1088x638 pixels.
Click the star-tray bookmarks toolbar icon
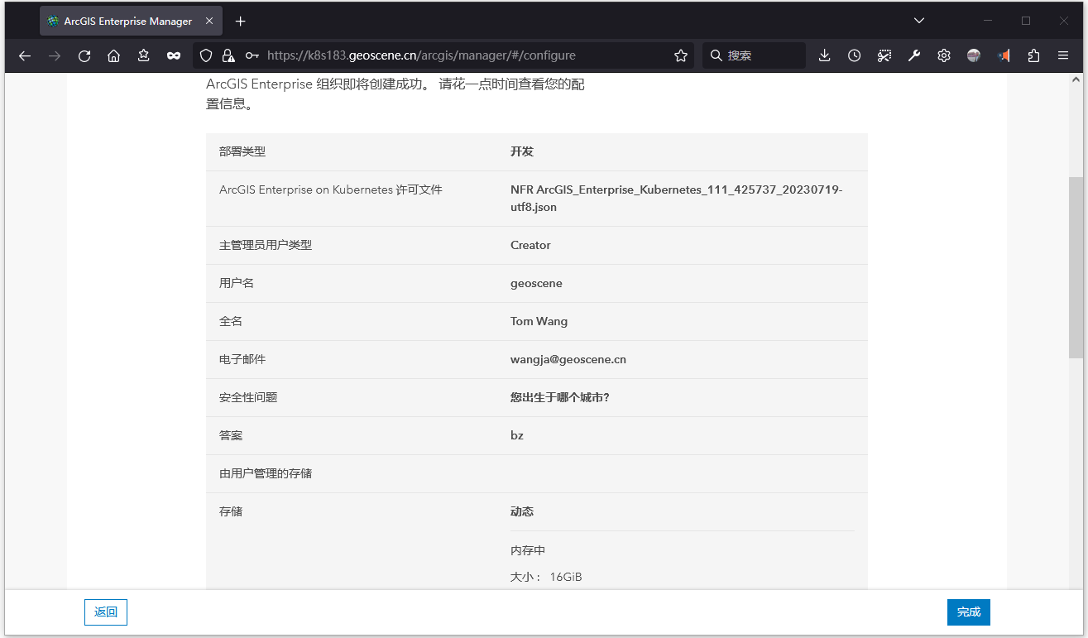[x=144, y=55]
